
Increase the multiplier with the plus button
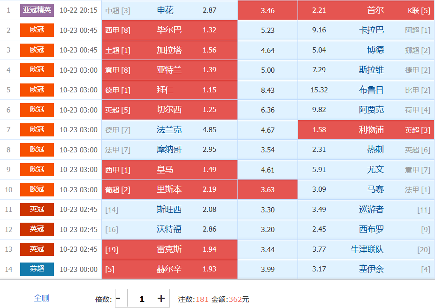161,298
